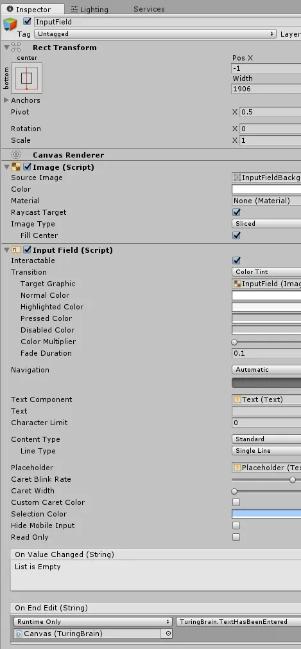Click the Canvas (TuringBrain) script icon
301x649 pixels.
(19, 634)
